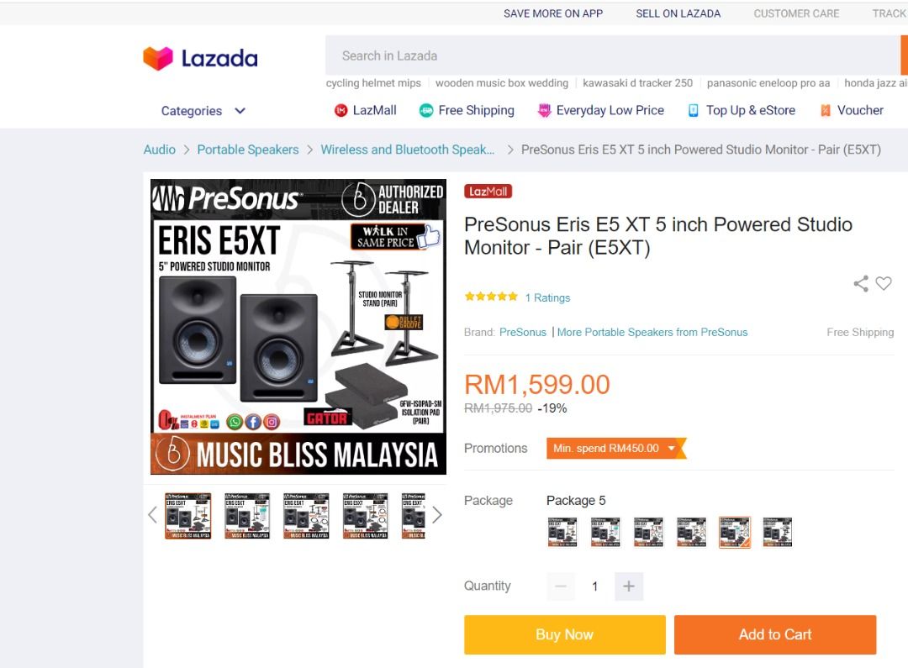Select the first package option thumbnail
908x668 pixels.
point(562,532)
